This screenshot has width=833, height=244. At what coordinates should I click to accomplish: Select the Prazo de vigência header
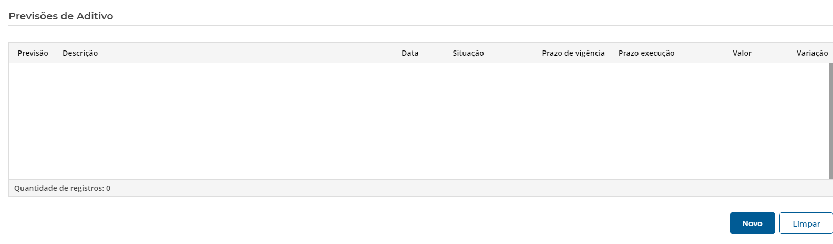click(x=573, y=53)
